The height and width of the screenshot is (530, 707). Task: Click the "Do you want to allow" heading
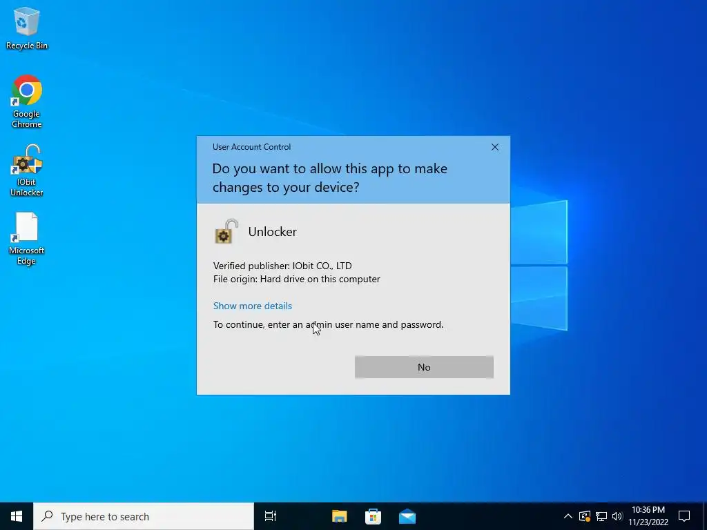click(x=330, y=177)
